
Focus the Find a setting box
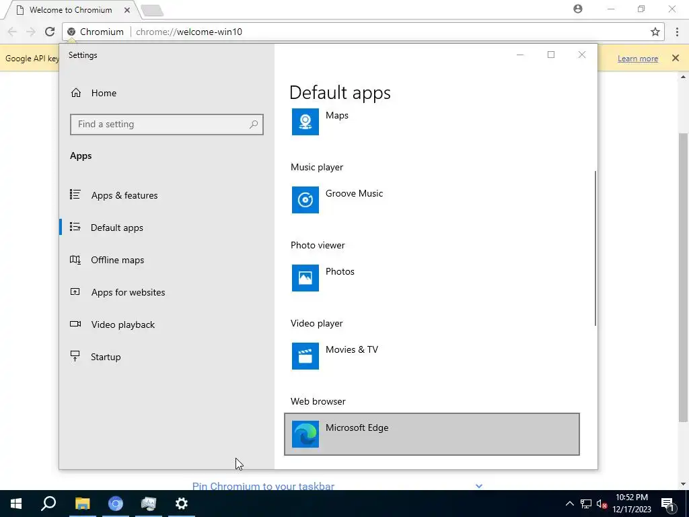pyautogui.click(x=167, y=125)
